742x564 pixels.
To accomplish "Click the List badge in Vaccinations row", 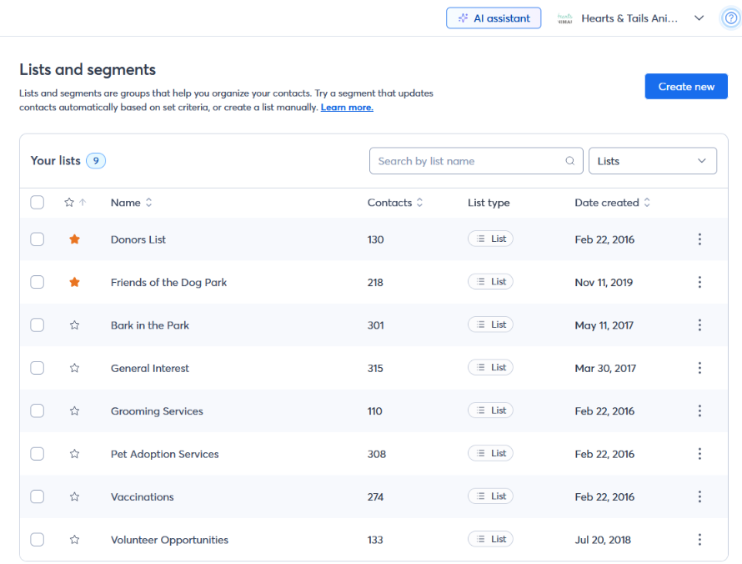I will [x=490, y=496].
